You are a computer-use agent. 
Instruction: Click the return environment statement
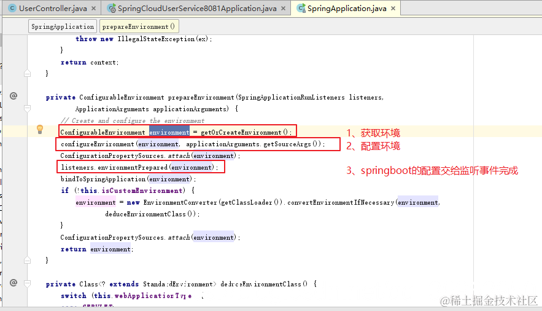point(96,249)
